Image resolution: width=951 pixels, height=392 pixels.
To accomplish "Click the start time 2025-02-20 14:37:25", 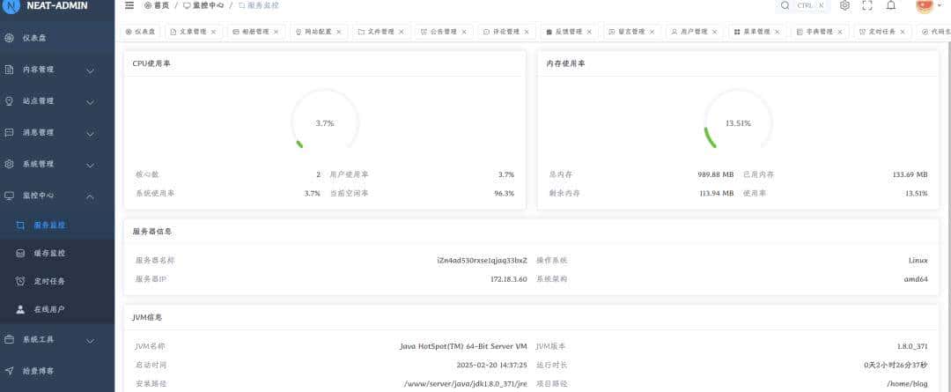I will [492, 366].
